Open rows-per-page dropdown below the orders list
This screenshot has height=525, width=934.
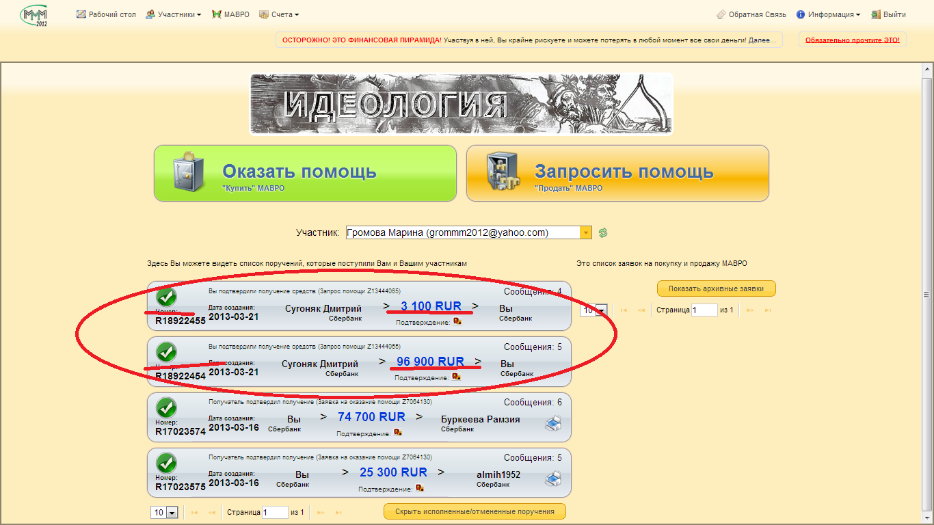pos(165,512)
